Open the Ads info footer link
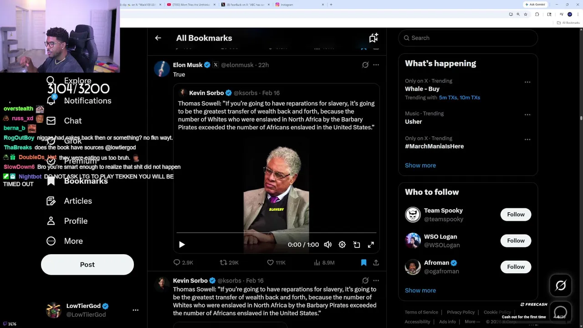583x328 pixels. (x=447, y=322)
